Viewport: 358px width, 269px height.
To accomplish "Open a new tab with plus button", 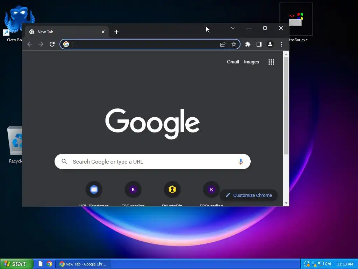I will pos(116,32).
